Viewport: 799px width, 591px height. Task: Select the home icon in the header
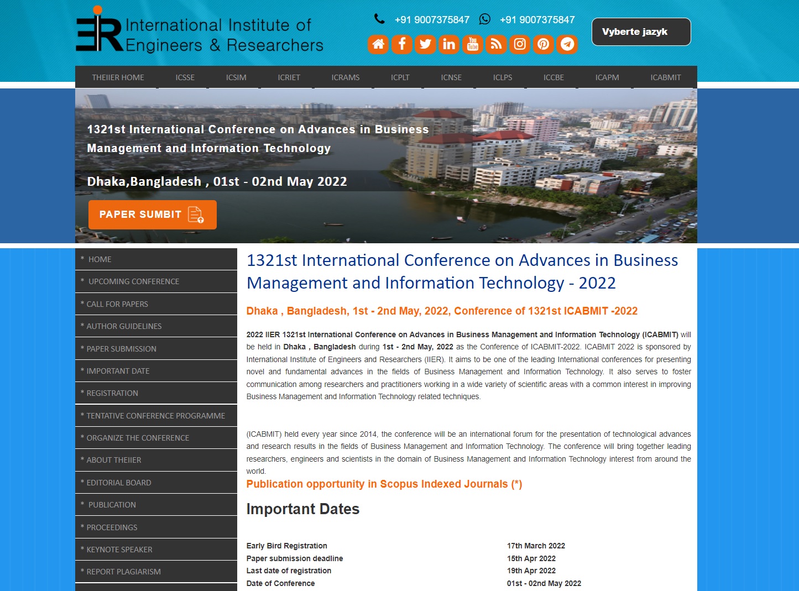click(x=378, y=44)
